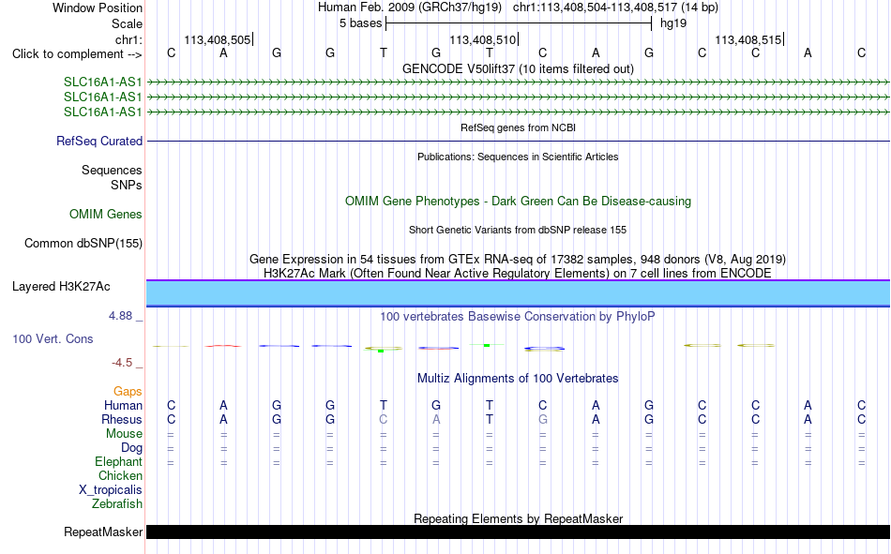Click the -4.5 PhyloP lower limit value
The height and width of the screenshot is (554, 891).
(x=122, y=363)
